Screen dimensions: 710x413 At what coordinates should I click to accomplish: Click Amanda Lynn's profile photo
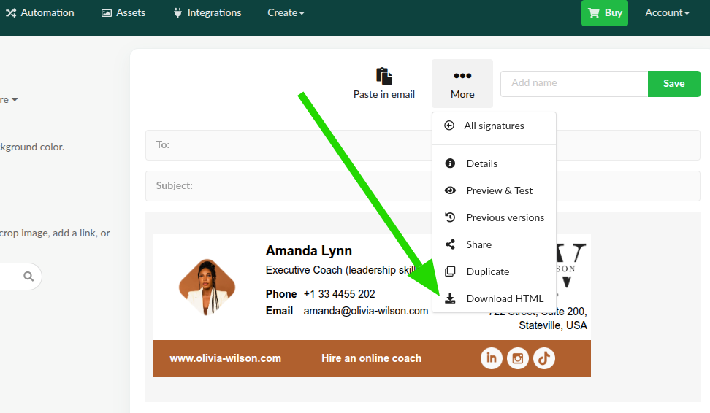coord(207,287)
